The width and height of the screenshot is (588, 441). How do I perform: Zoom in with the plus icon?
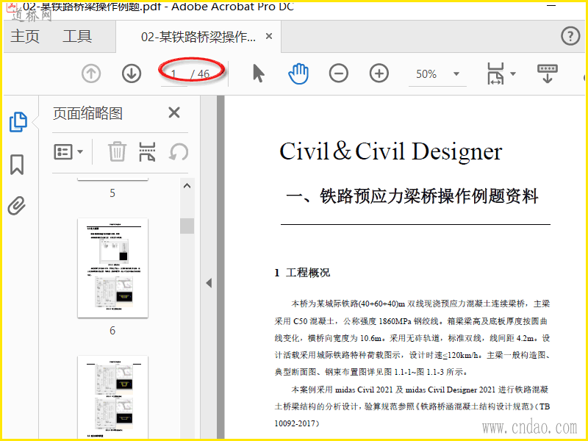pos(379,73)
